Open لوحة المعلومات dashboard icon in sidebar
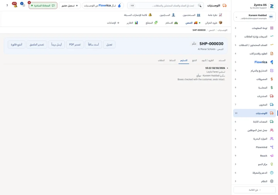The image size is (278, 195). (272, 28)
